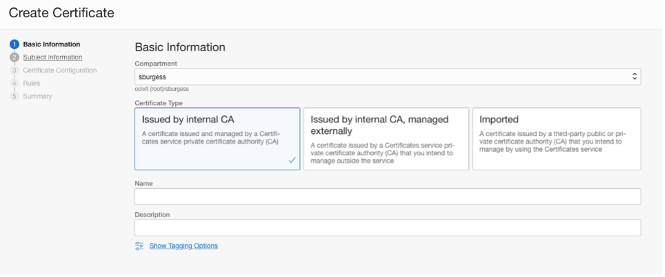This screenshot has width=665, height=277.
Task: Click the checkmark on Issued by internal CA
Action: (292, 160)
